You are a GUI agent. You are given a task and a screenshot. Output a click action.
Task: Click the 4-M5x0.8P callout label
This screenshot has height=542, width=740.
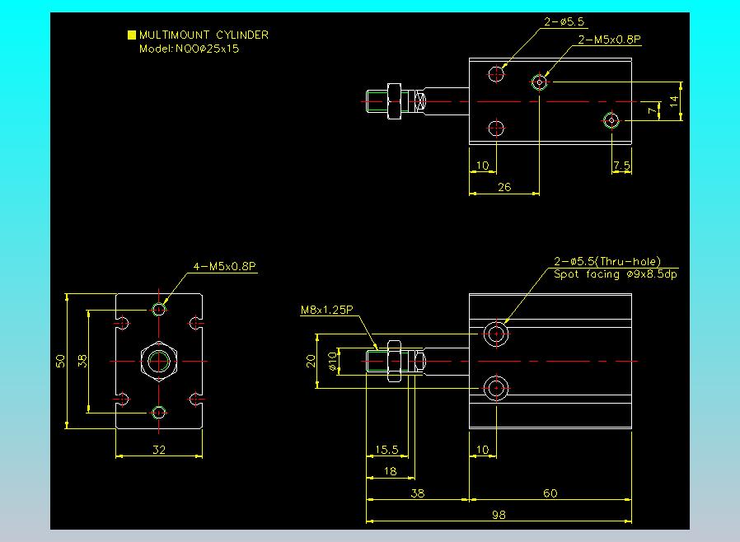[225, 267]
